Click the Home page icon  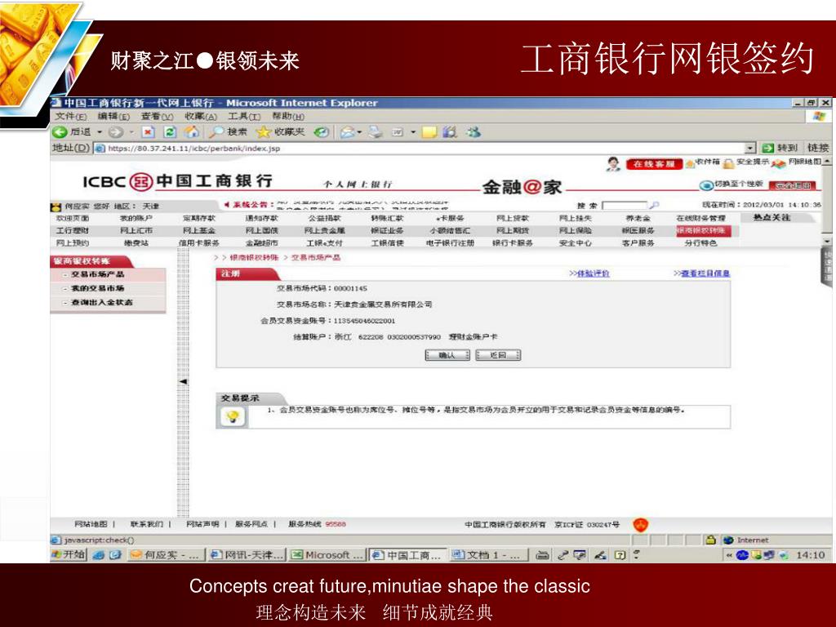click(191, 131)
